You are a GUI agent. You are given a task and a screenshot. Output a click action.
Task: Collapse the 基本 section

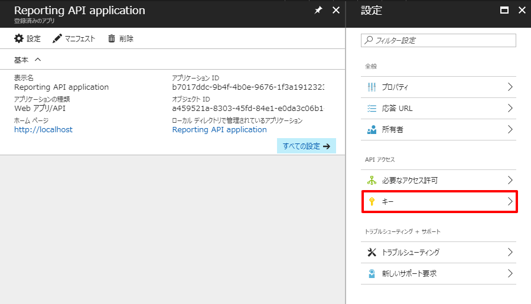(x=38, y=60)
